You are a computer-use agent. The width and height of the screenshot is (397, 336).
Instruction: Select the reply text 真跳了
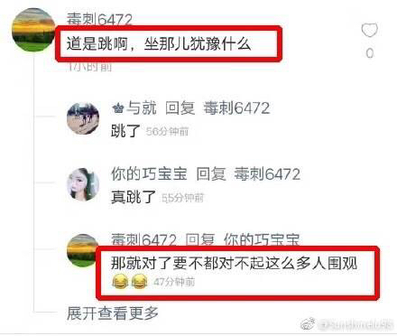[x=134, y=197]
